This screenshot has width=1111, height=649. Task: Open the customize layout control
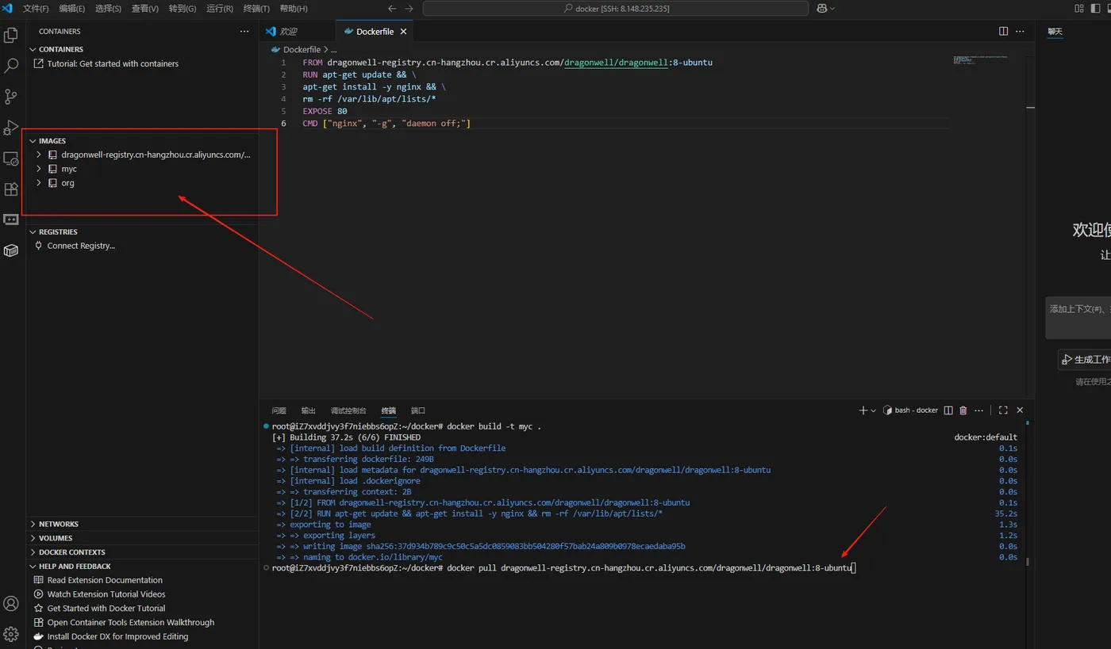[x=1079, y=9]
